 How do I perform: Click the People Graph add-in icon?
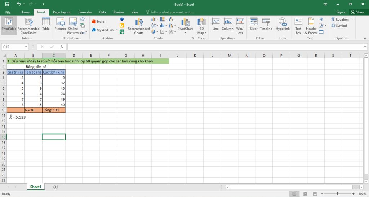tap(122, 32)
